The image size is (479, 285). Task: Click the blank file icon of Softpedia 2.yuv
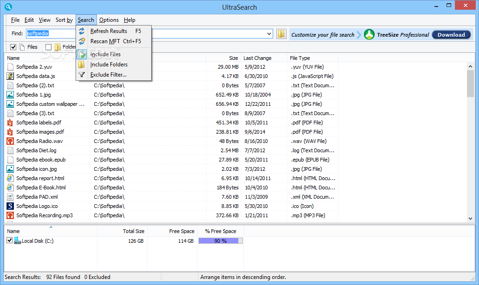10,67
